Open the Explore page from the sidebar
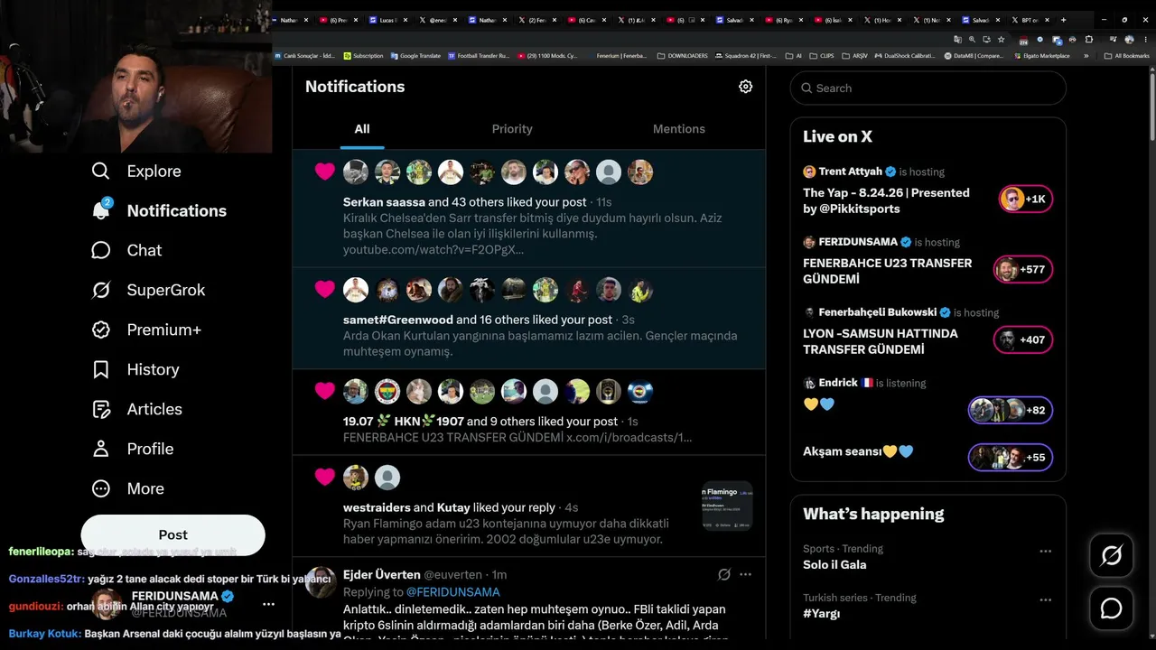Image resolution: width=1156 pixels, height=650 pixels. tap(135, 171)
